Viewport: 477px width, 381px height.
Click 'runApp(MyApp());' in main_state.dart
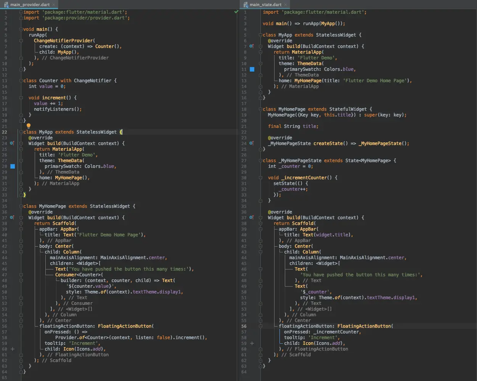coord(324,24)
